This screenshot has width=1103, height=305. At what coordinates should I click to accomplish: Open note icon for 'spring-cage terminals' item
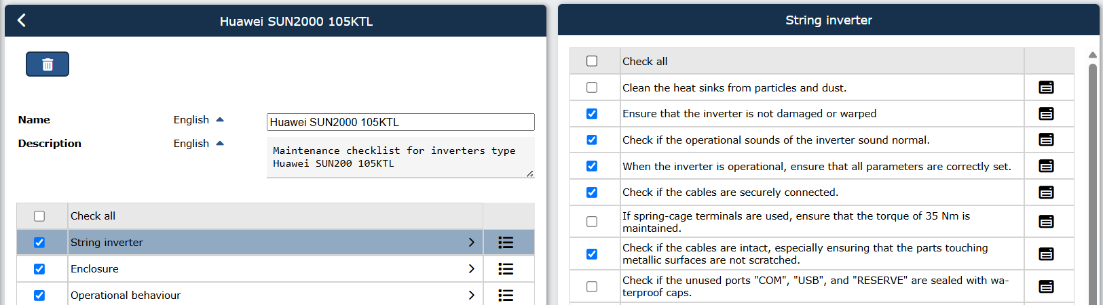(1047, 222)
